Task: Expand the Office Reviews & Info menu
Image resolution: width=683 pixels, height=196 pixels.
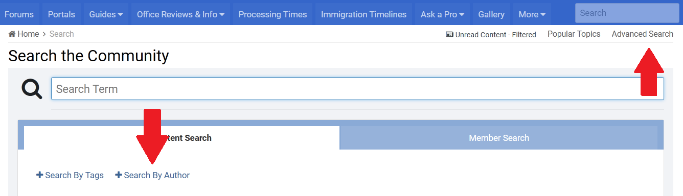Action: [x=180, y=14]
